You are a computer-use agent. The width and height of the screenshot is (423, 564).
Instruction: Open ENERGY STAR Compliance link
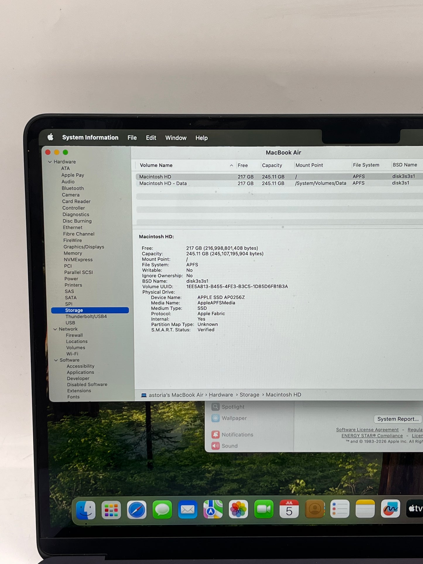[x=372, y=436]
